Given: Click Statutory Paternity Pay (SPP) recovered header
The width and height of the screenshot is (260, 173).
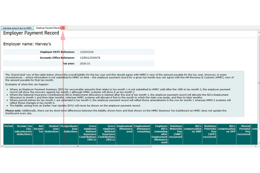Looking at the screenshot, I should (x=210, y=134).
